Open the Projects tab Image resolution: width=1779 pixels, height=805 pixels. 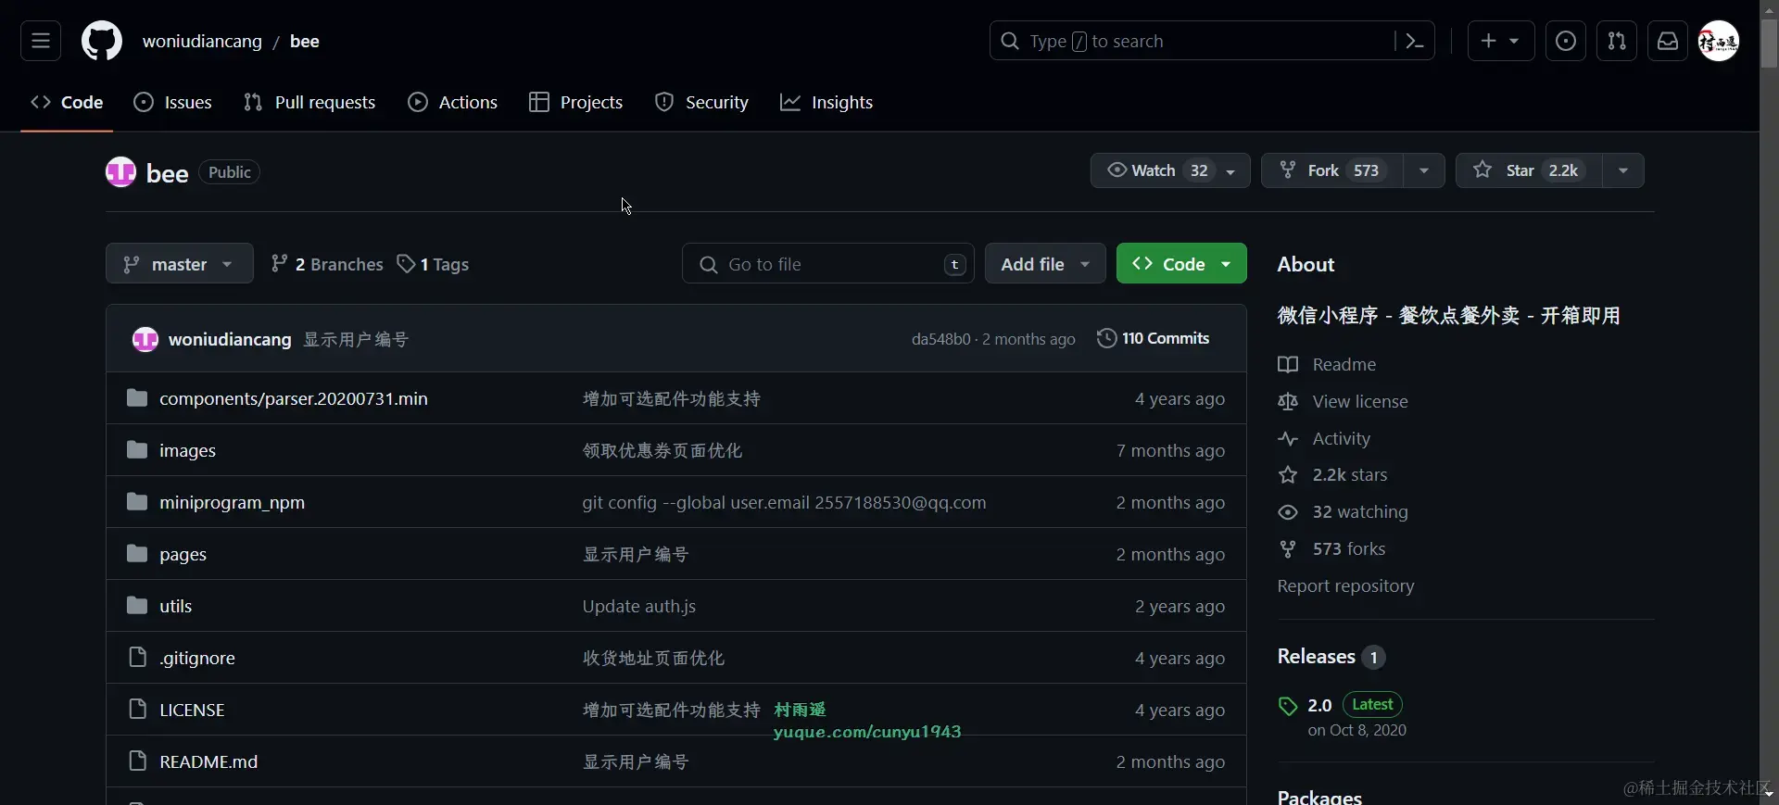[x=576, y=102]
